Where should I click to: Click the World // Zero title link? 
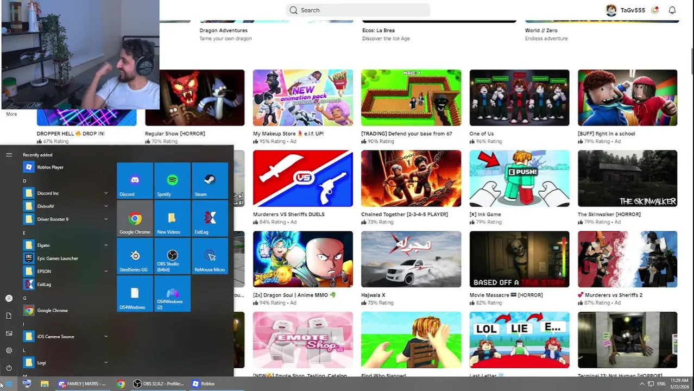coord(541,30)
